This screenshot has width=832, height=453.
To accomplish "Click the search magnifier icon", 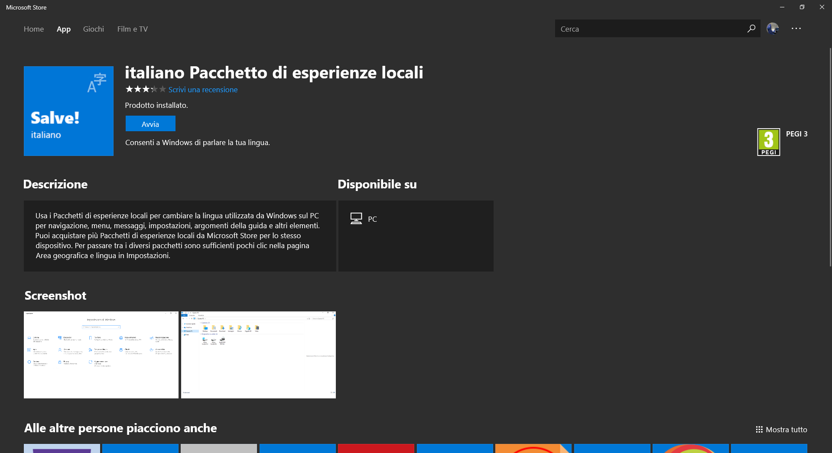I will click(751, 29).
